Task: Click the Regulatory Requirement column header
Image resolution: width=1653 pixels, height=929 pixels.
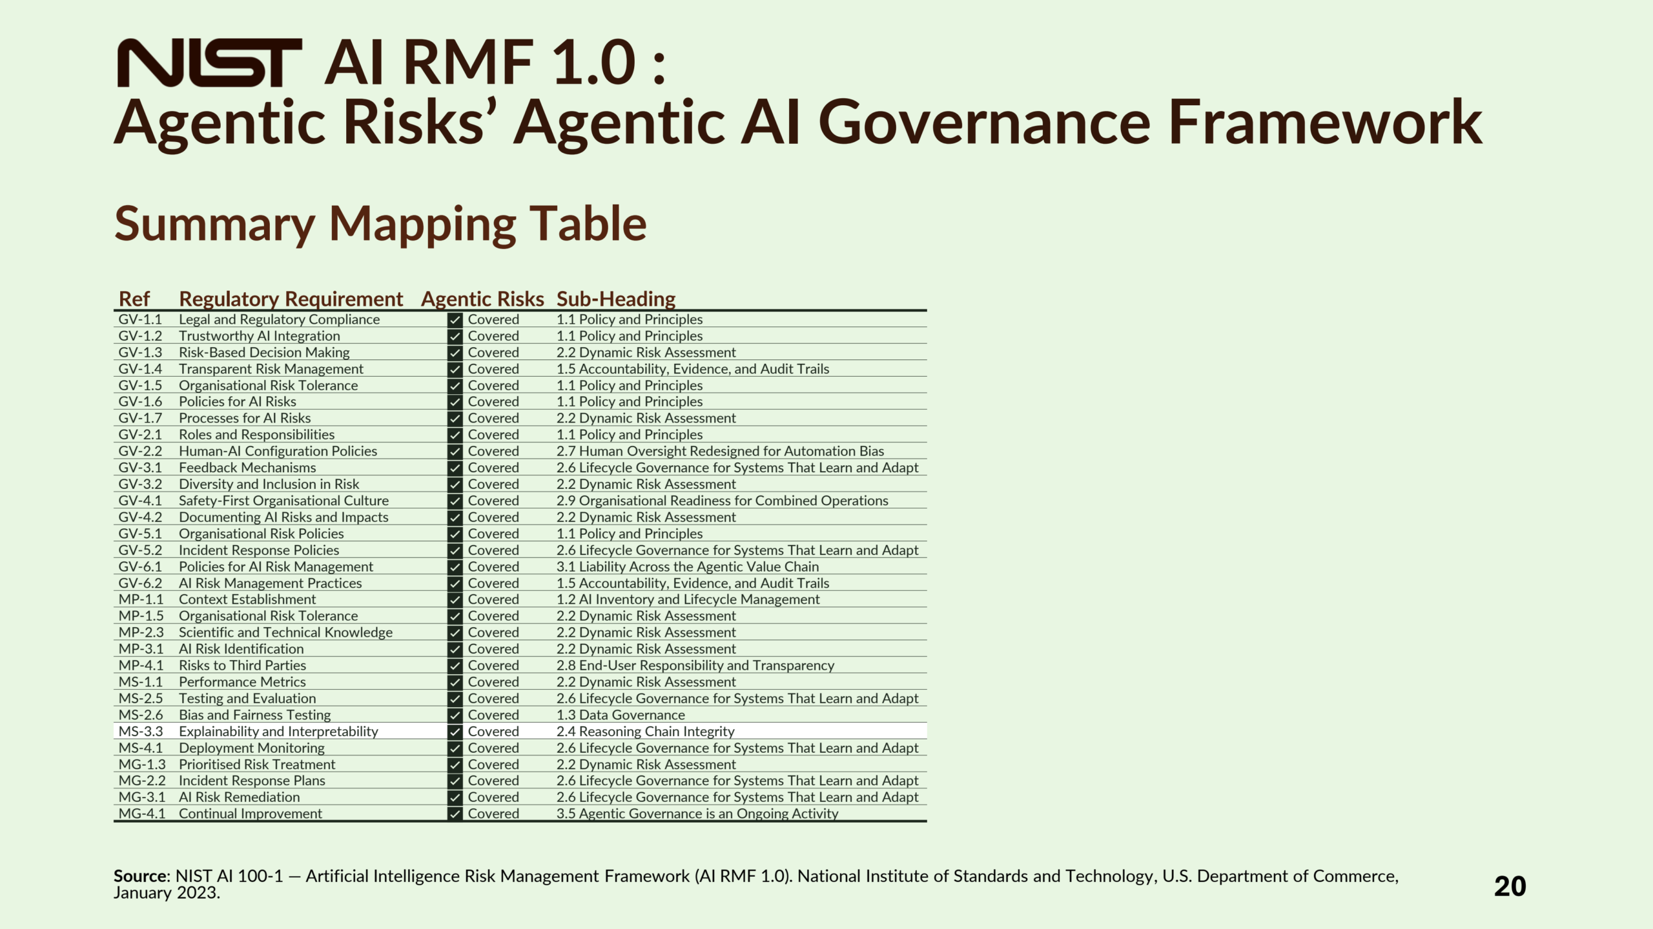Action: (x=291, y=299)
